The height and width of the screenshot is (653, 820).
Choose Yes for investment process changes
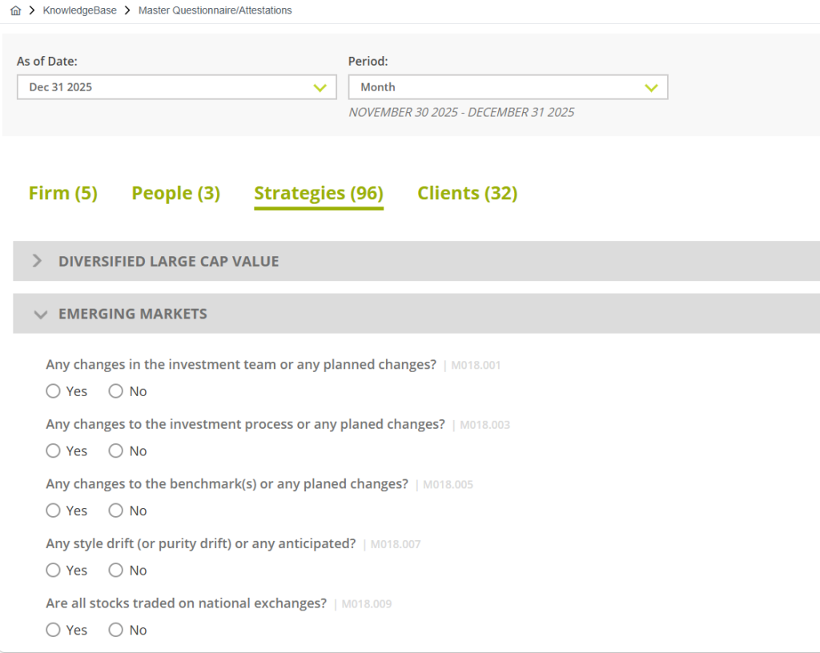tap(54, 451)
